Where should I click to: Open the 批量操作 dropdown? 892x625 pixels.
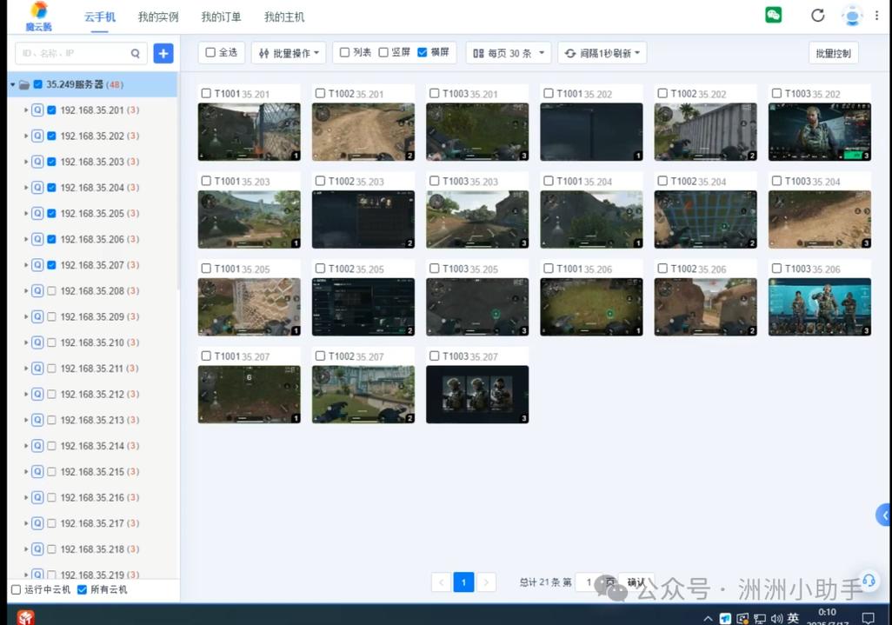(289, 53)
